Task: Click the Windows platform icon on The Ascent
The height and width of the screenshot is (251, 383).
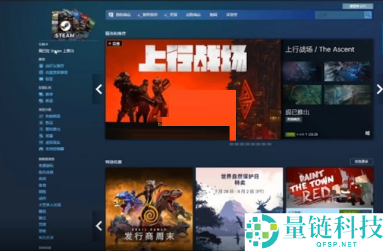Action: [367, 134]
